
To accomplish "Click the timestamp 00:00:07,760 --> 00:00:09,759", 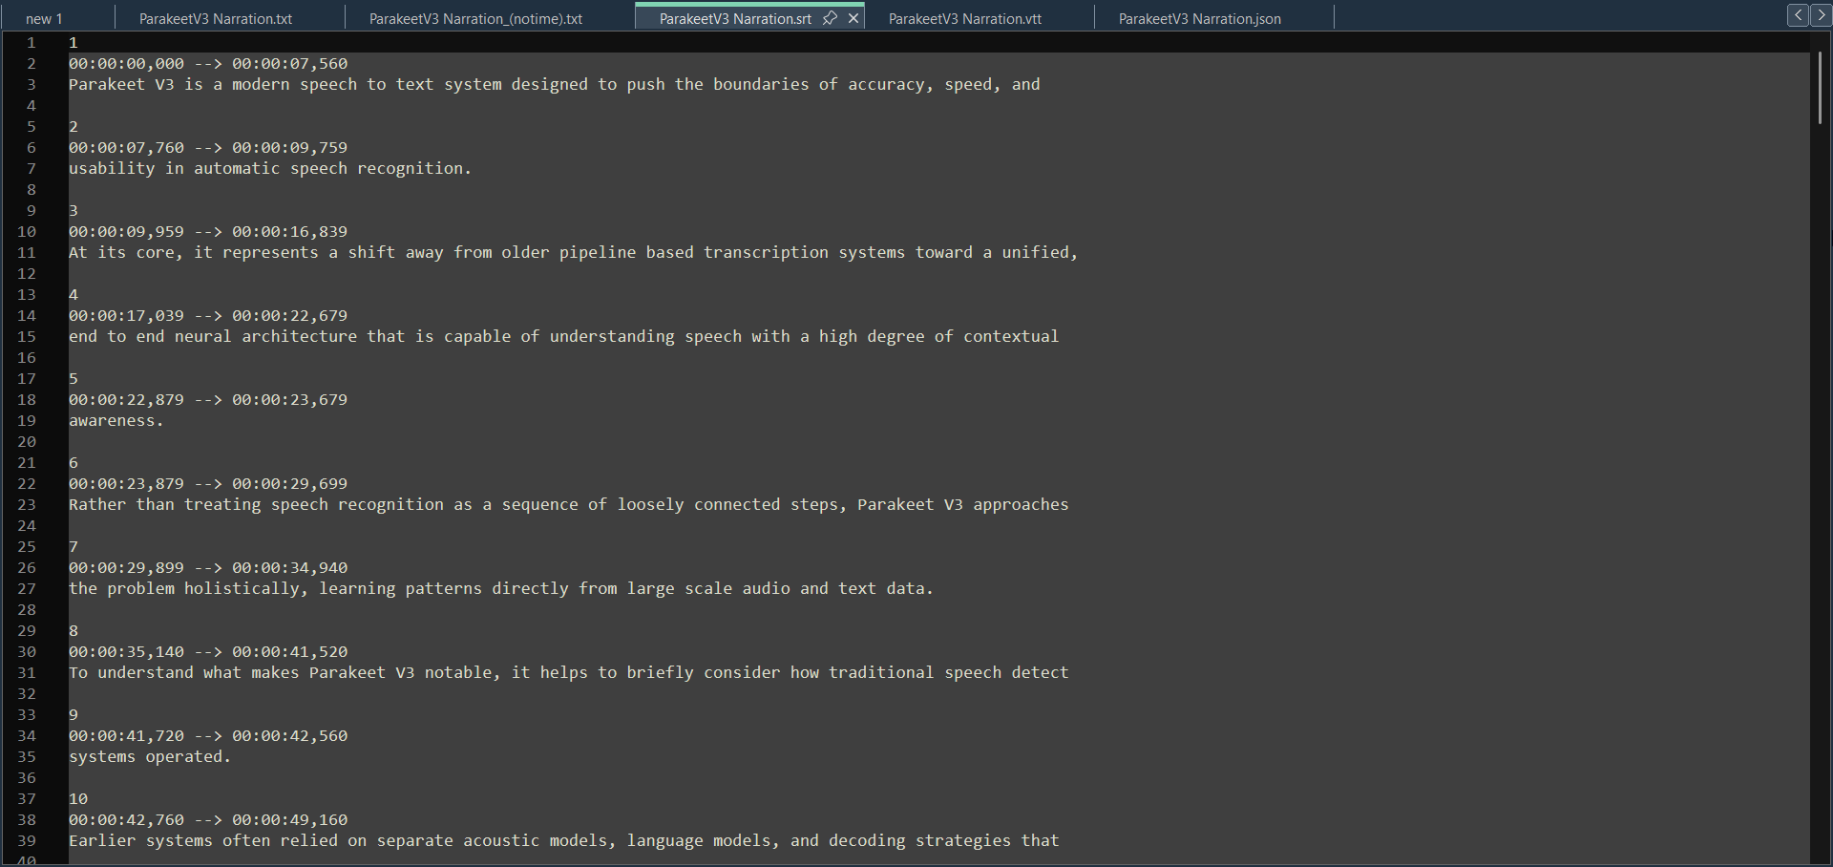I will (x=208, y=148).
